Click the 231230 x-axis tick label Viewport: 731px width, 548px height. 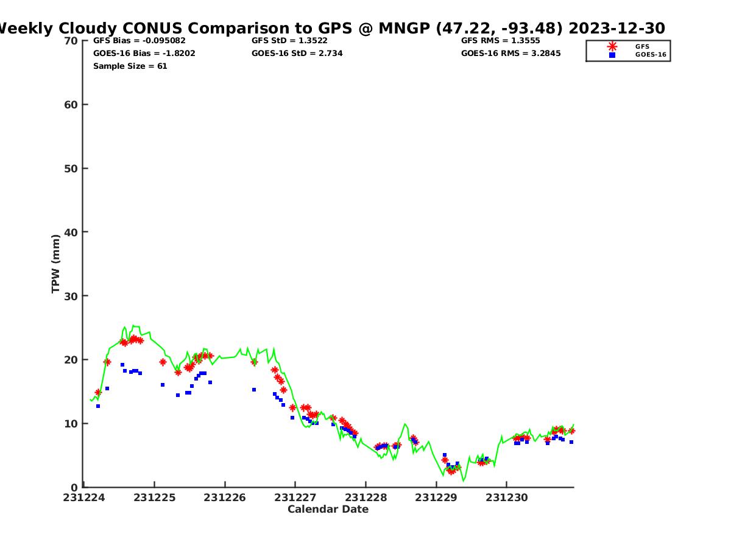click(507, 497)
